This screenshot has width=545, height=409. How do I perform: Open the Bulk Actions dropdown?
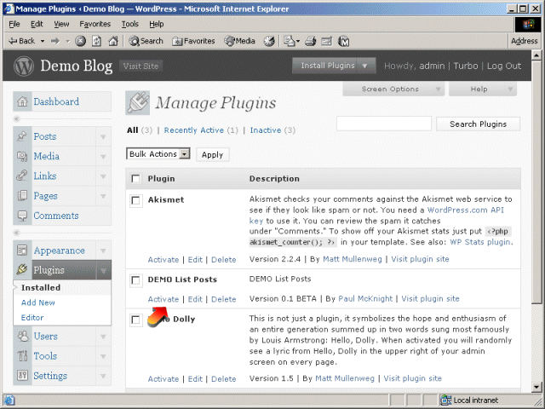[x=158, y=153]
